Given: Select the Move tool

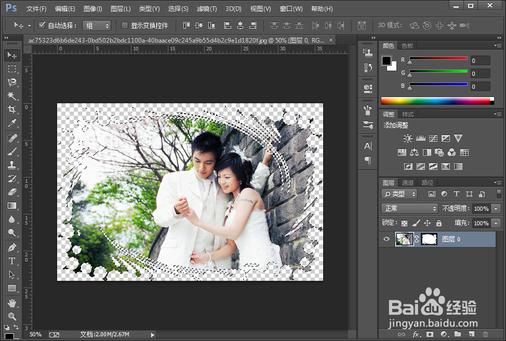Looking at the screenshot, I should click(12, 56).
